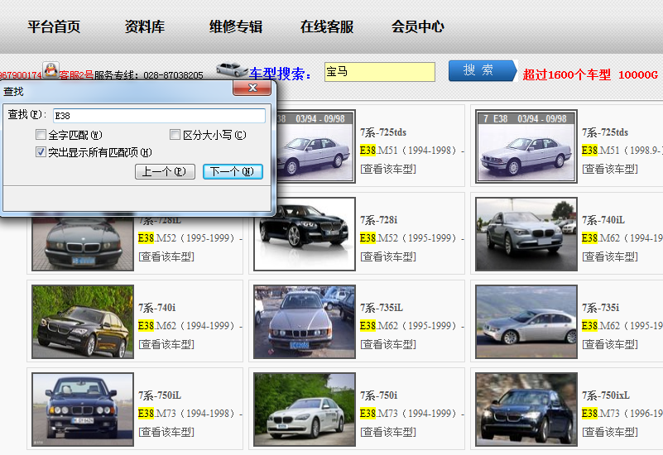Click the 7系-750i title text

coord(379,395)
